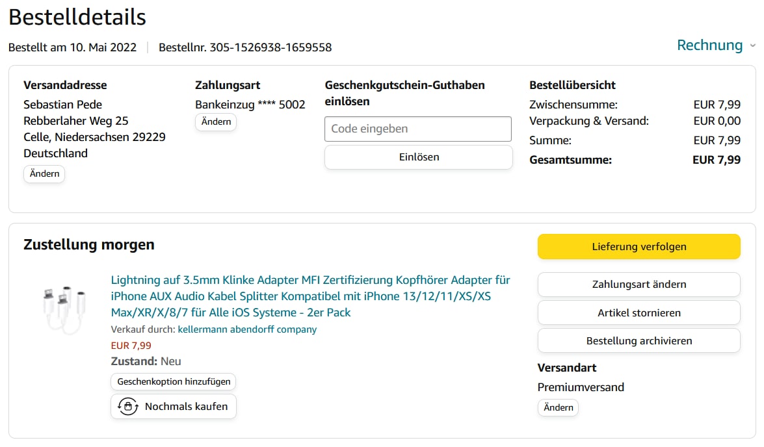Click the order number 305-1526938-1659558
Image resolution: width=764 pixels, height=447 pixels.
pos(270,47)
